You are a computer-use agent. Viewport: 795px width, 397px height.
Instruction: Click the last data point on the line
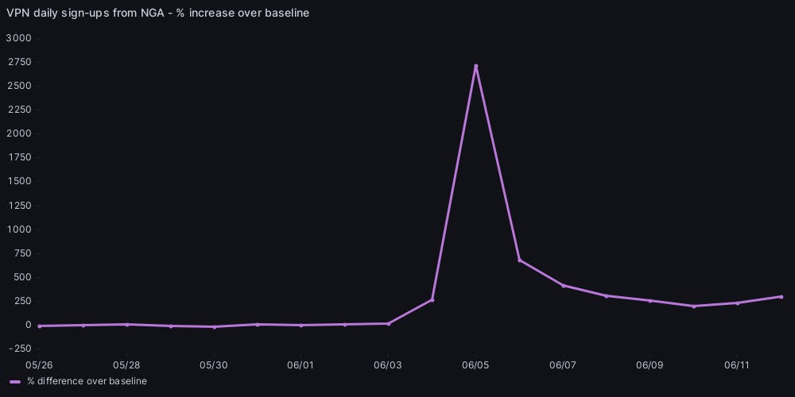(x=781, y=297)
